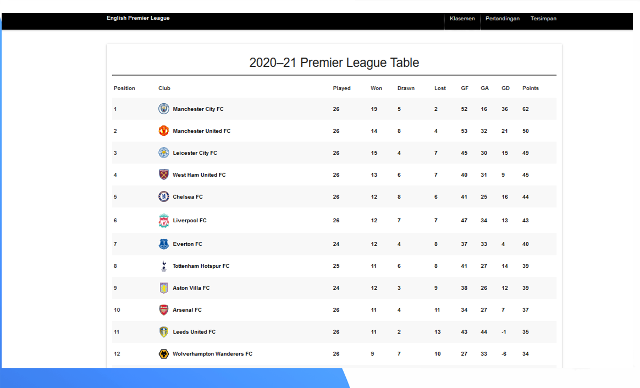Open the Wolverhampton Wanderers FC club name

212,354
